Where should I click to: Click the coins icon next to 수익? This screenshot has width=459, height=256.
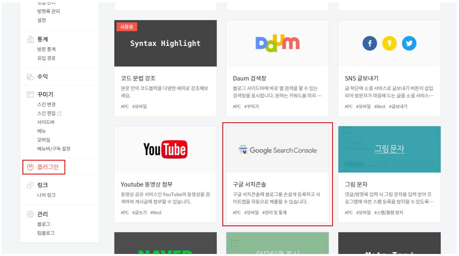[x=29, y=76]
